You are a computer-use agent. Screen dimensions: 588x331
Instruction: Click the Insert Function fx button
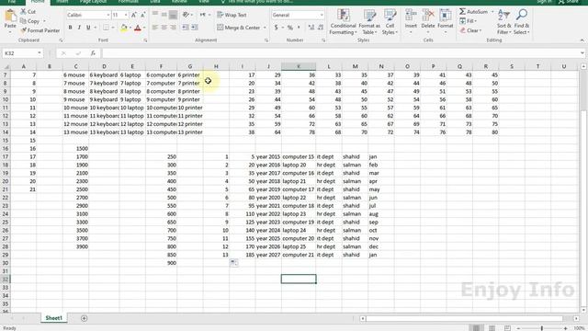(93, 53)
